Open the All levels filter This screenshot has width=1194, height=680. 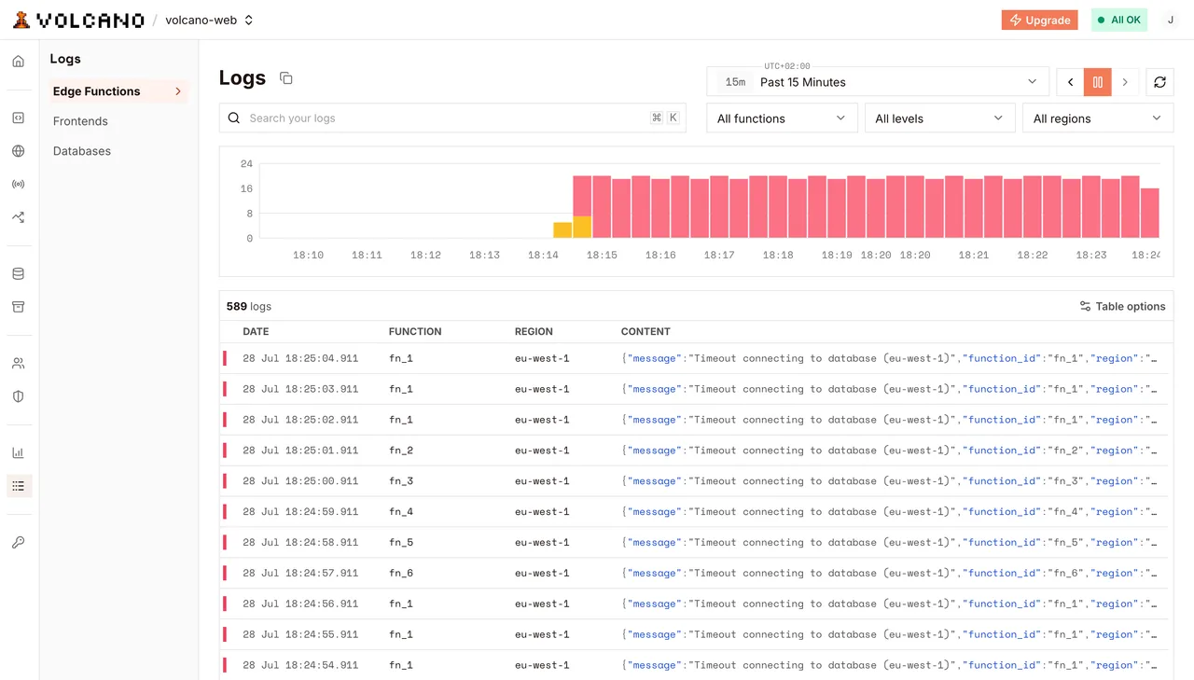pos(939,118)
